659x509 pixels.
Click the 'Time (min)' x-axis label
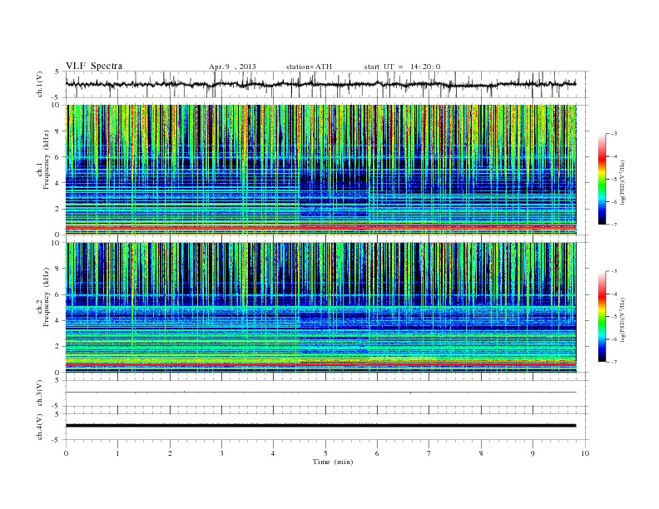click(333, 462)
